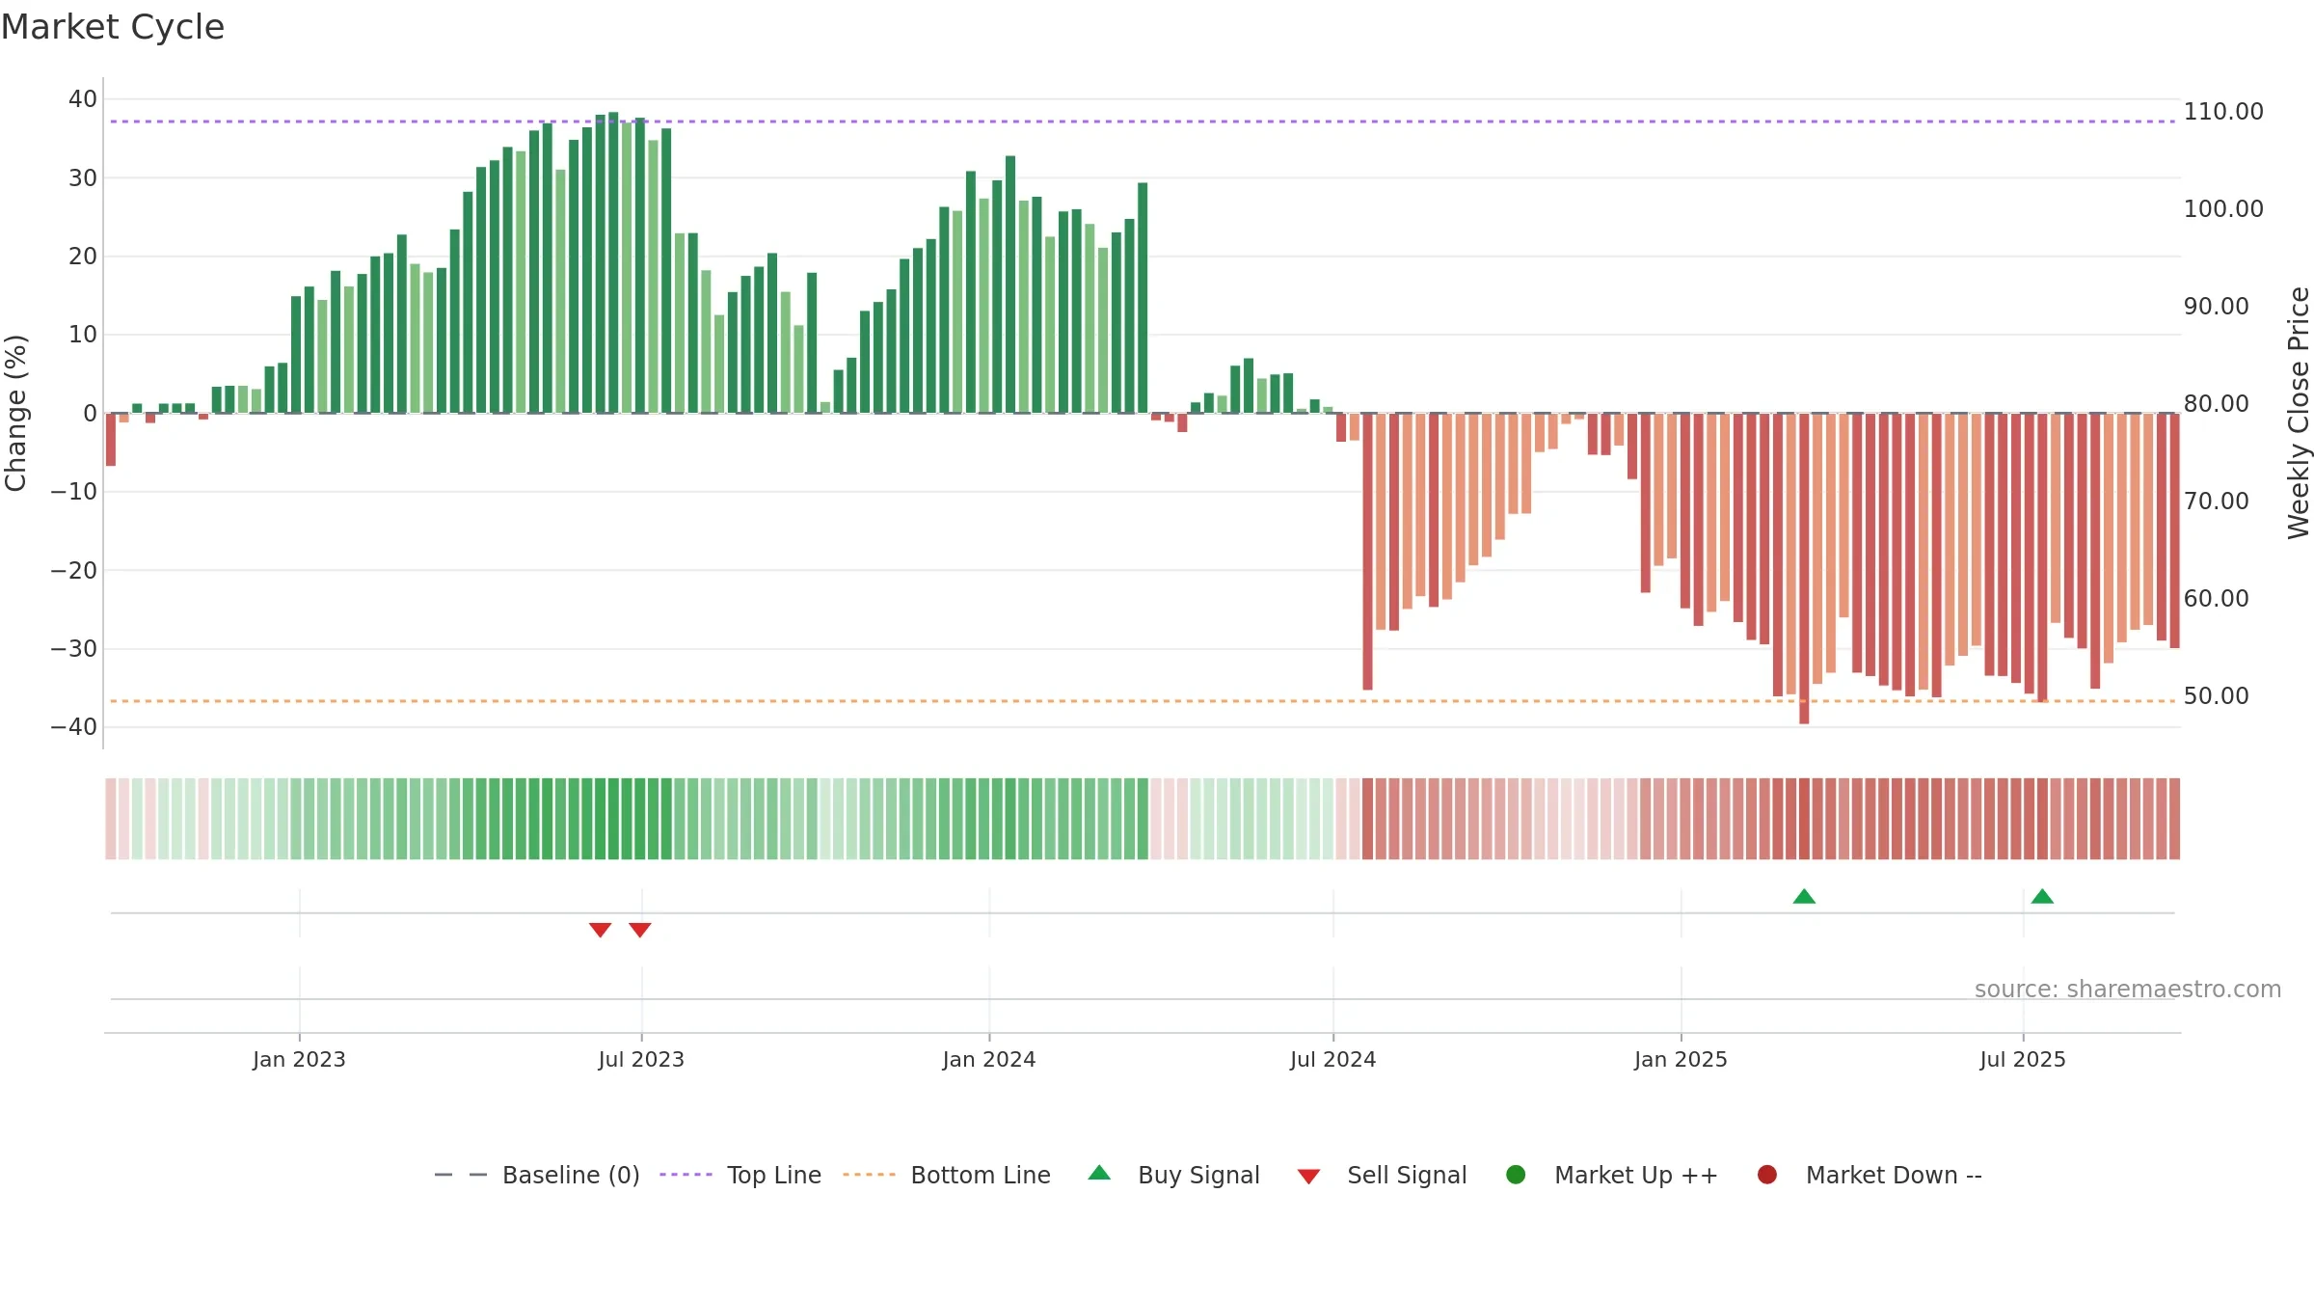
Task: Click the Jan 2025 axis label
Action: 1681,1059
